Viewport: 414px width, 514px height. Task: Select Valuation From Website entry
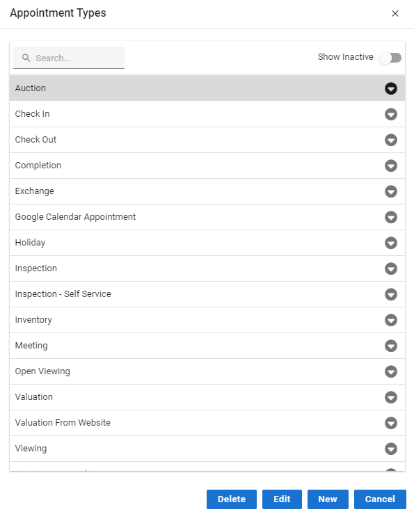point(207,423)
